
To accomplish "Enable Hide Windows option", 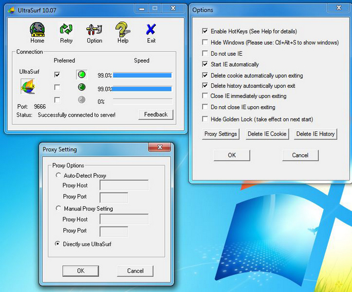I will (x=205, y=42).
